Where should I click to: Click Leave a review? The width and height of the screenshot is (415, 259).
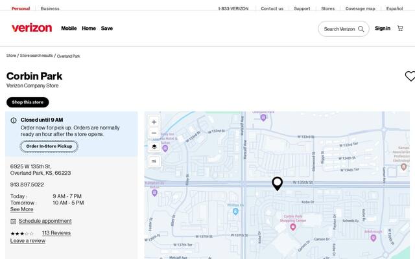click(28, 241)
